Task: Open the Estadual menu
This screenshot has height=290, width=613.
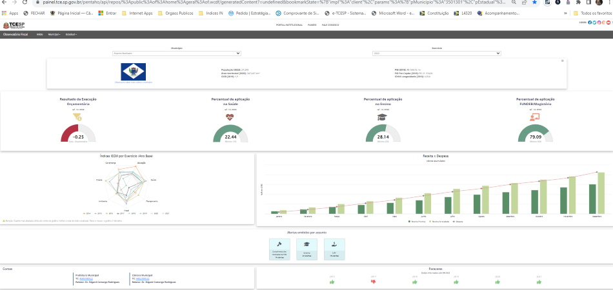Action: coord(72,34)
